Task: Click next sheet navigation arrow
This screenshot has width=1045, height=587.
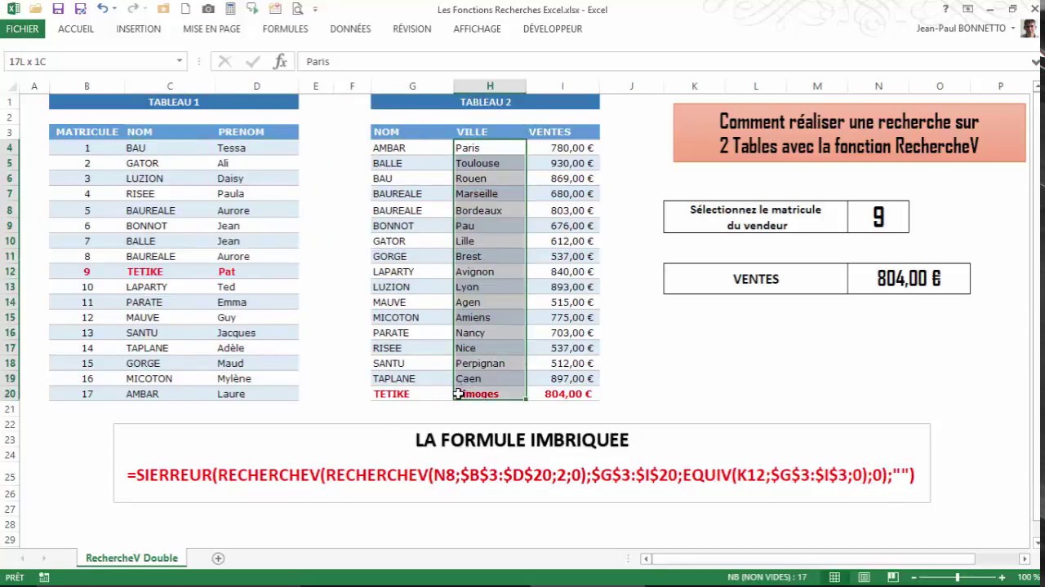Action: point(43,558)
